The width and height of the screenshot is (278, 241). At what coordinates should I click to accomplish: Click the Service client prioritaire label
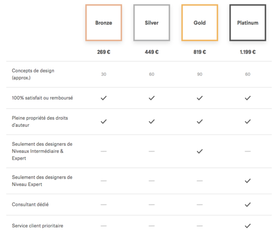(37, 226)
